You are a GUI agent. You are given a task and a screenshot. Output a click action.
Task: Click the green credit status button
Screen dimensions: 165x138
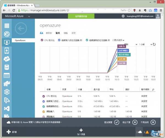pyautogui.click(x=81, y=16)
